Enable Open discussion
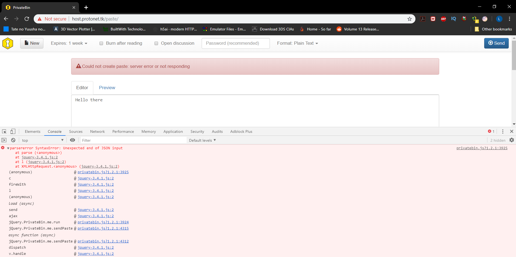Viewport: 516px width, 257px height. pos(156,43)
